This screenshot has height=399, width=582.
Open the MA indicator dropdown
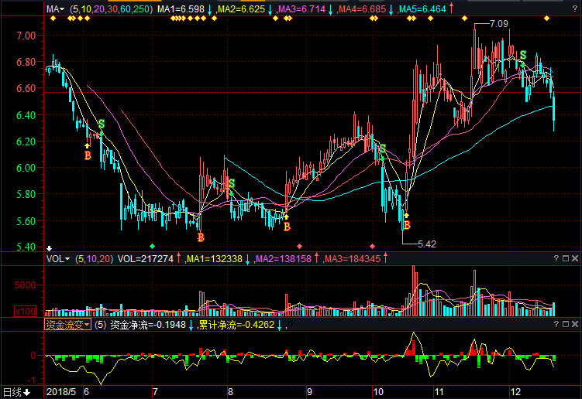tap(54, 9)
